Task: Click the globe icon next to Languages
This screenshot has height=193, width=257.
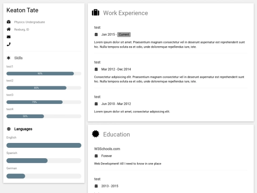Action: (x=9, y=129)
